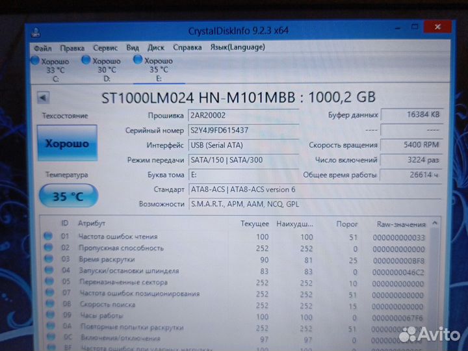Click the ID column header
Screen dimensions: 468x351
click(x=65, y=223)
